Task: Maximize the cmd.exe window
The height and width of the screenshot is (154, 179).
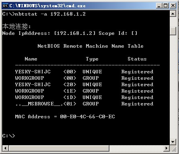Action: tap(166, 6)
